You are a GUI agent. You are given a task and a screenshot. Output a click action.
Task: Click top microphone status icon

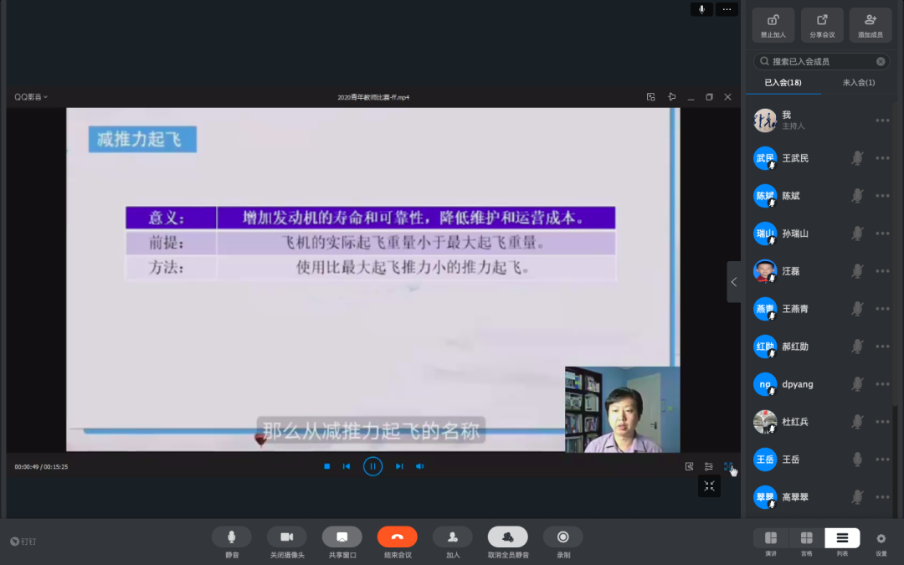coord(701,9)
